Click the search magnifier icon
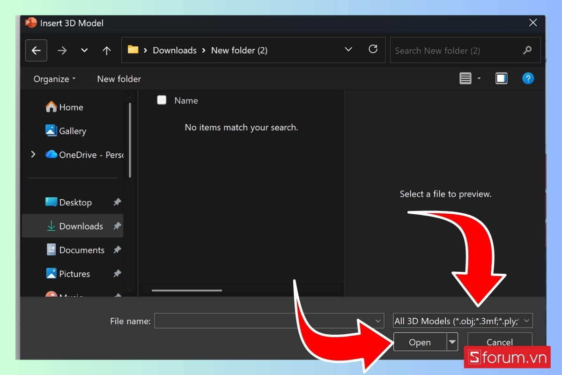Image resolution: width=562 pixels, height=375 pixels. pos(527,50)
